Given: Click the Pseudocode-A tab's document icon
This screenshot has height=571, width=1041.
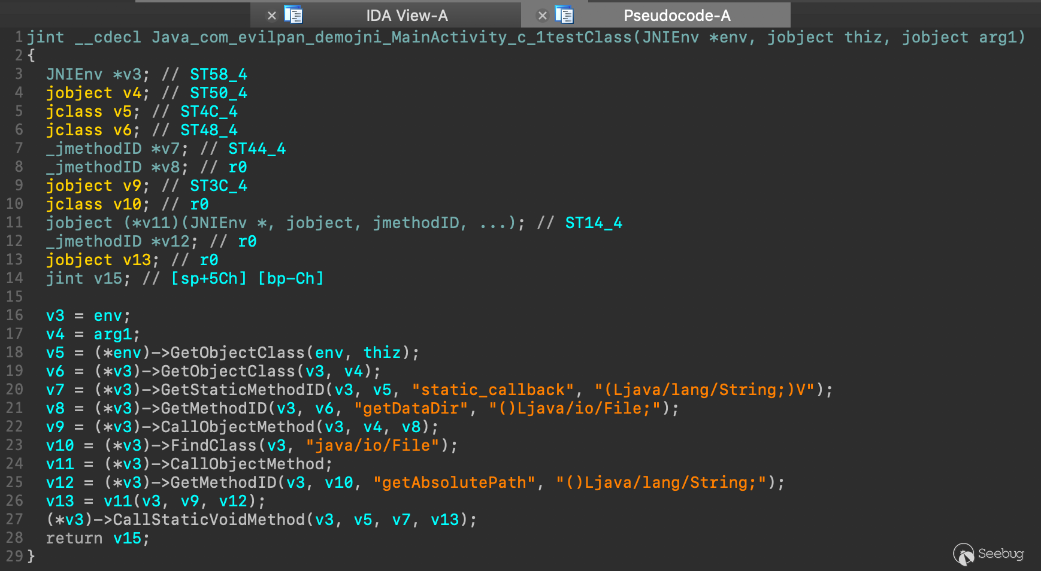Looking at the screenshot, I should click(x=564, y=14).
